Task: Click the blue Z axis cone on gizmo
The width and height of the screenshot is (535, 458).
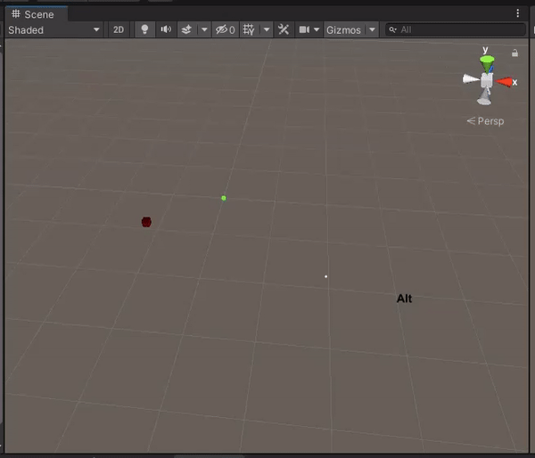Action: coord(490,70)
